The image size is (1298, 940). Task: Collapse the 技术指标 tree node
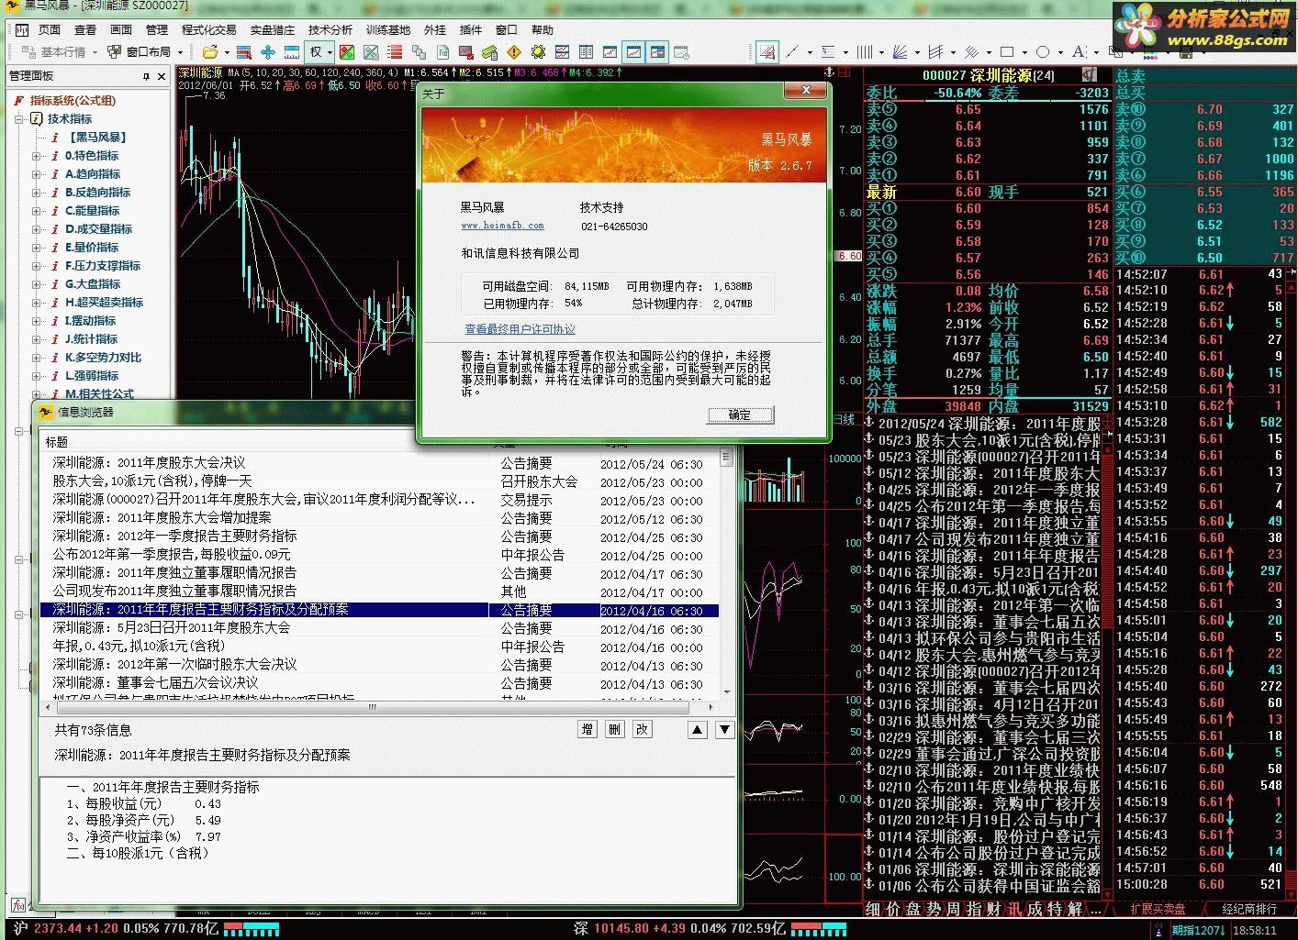(19, 119)
